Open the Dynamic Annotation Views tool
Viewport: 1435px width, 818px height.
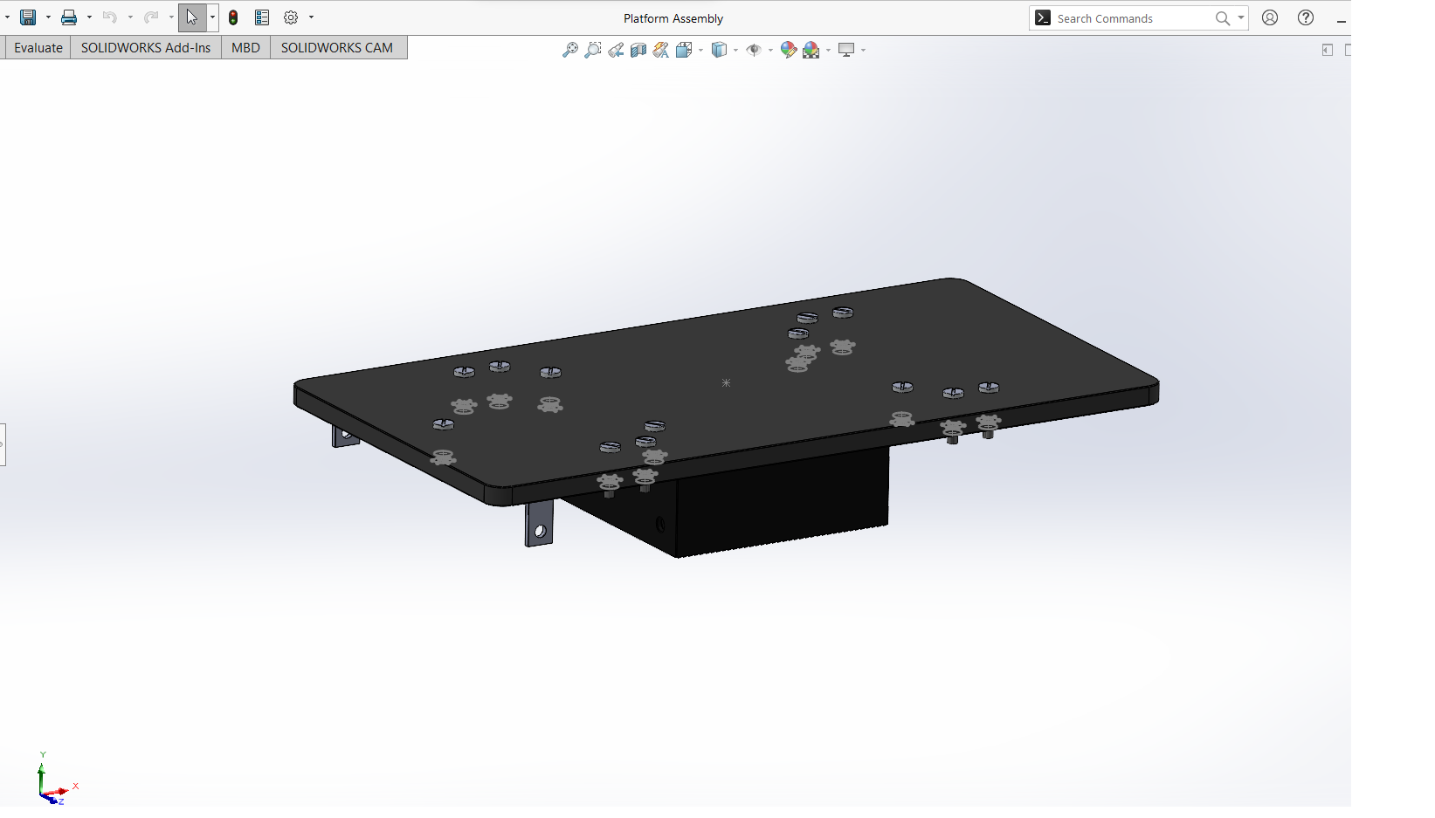661,50
